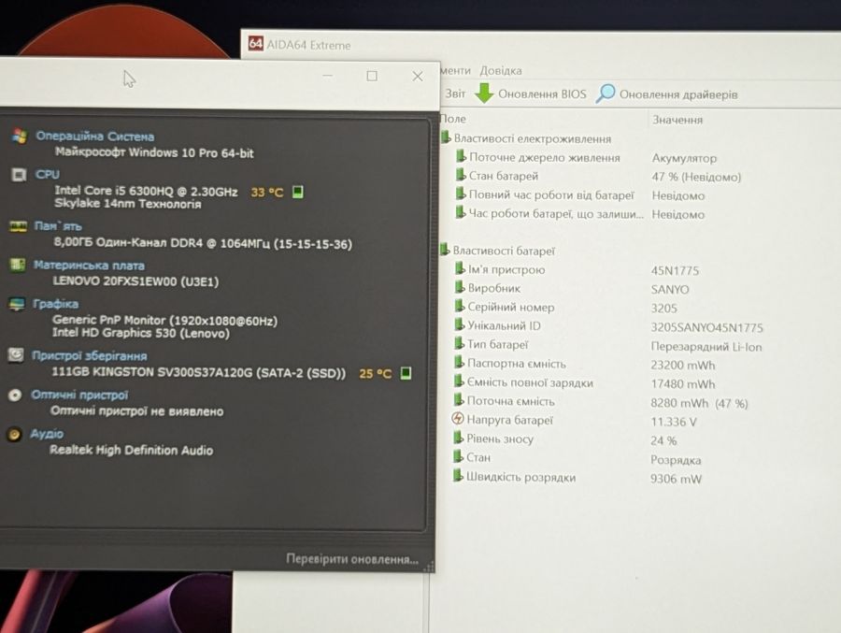Minimize the front system info window
Screen dimensions: 841x633
tap(328, 76)
